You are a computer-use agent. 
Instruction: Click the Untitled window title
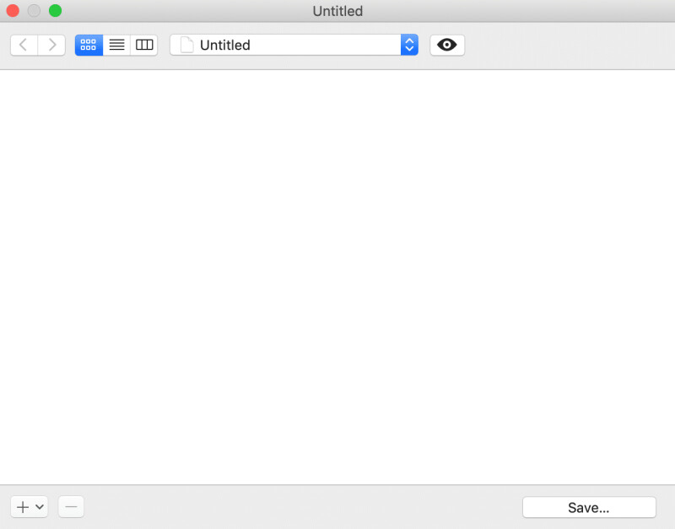tap(337, 11)
